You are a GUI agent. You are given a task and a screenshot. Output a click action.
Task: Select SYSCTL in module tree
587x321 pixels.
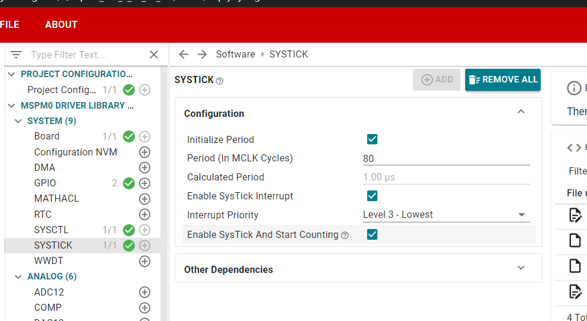pos(51,230)
